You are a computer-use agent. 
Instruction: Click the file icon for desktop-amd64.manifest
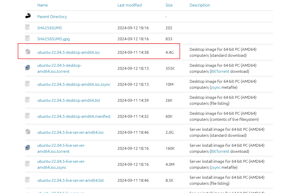click(x=28, y=115)
